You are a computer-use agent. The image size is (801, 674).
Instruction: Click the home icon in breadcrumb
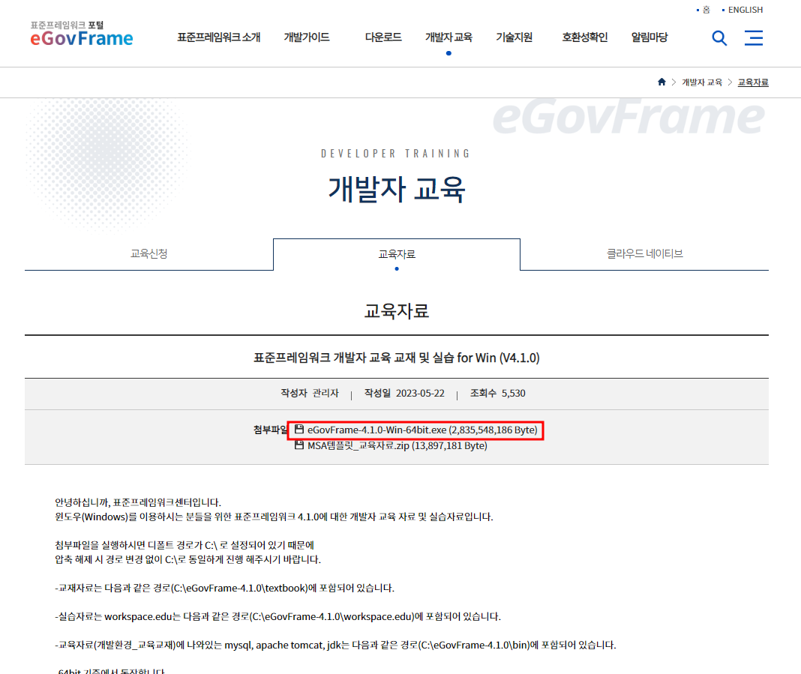[661, 82]
